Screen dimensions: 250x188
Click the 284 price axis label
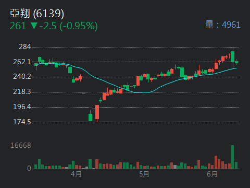tap(25, 46)
